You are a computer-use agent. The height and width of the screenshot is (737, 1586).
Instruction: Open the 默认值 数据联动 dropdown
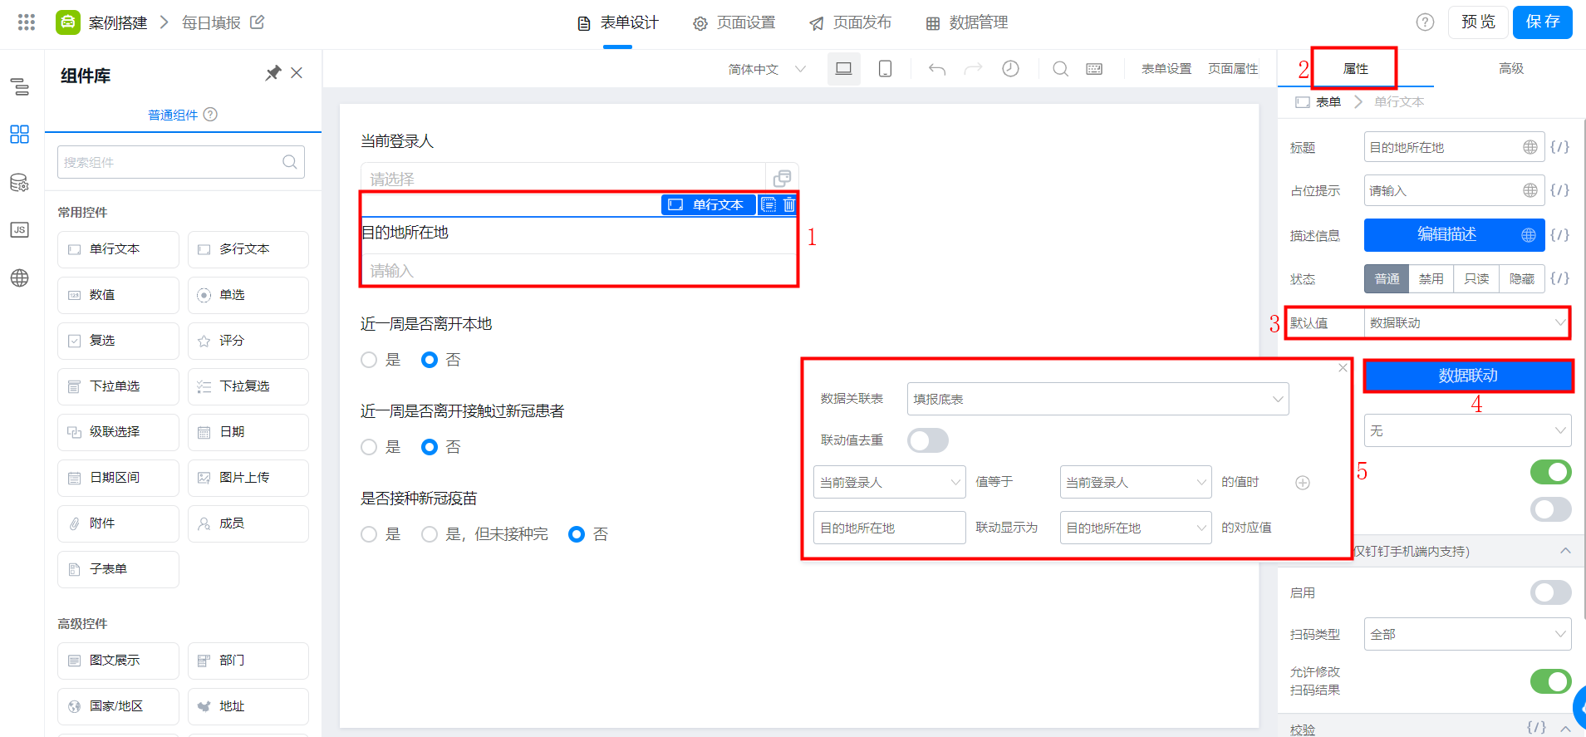pyautogui.click(x=1466, y=323)
